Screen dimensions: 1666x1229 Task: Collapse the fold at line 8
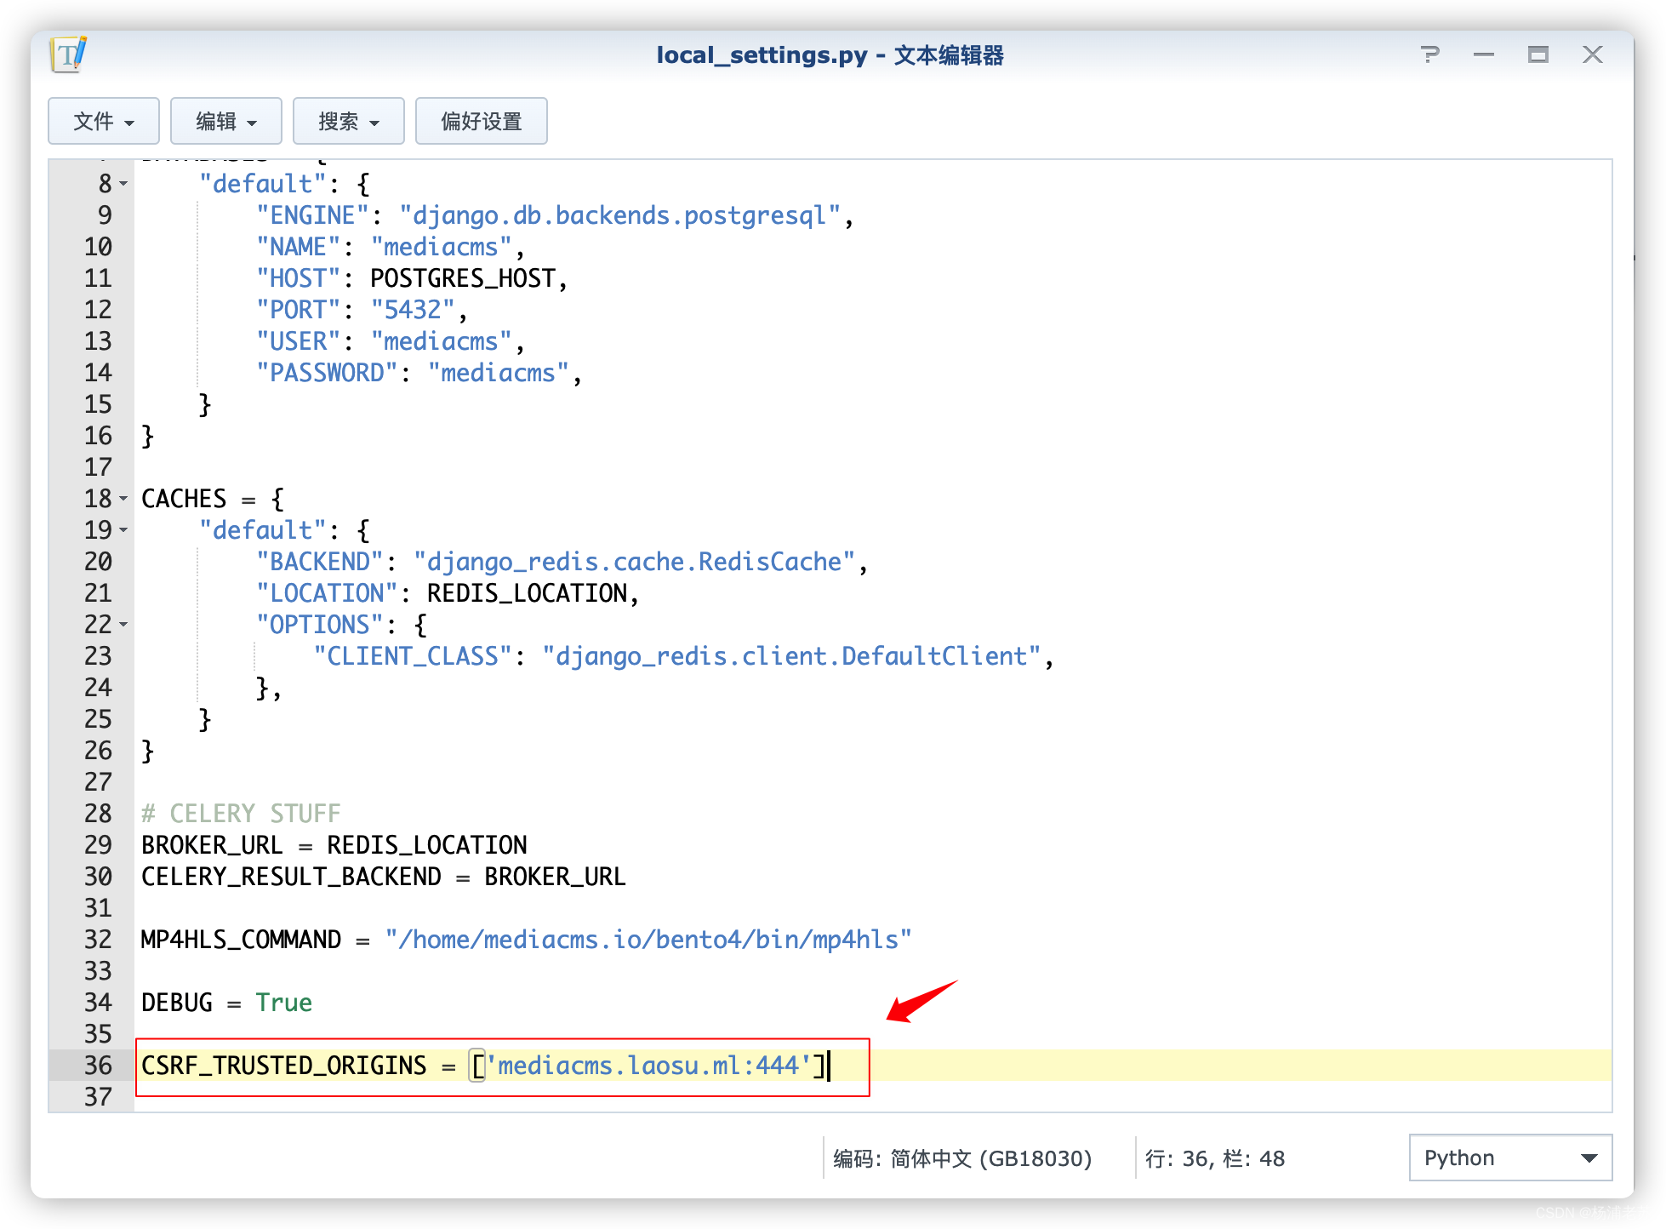pyautogui.click(x=124, y=184)
